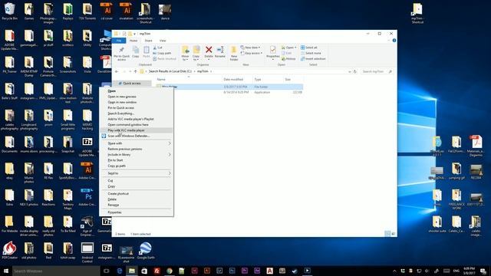491x276 pixels.
Task: Click the Search Windows taskbar box
Action: 56,271
